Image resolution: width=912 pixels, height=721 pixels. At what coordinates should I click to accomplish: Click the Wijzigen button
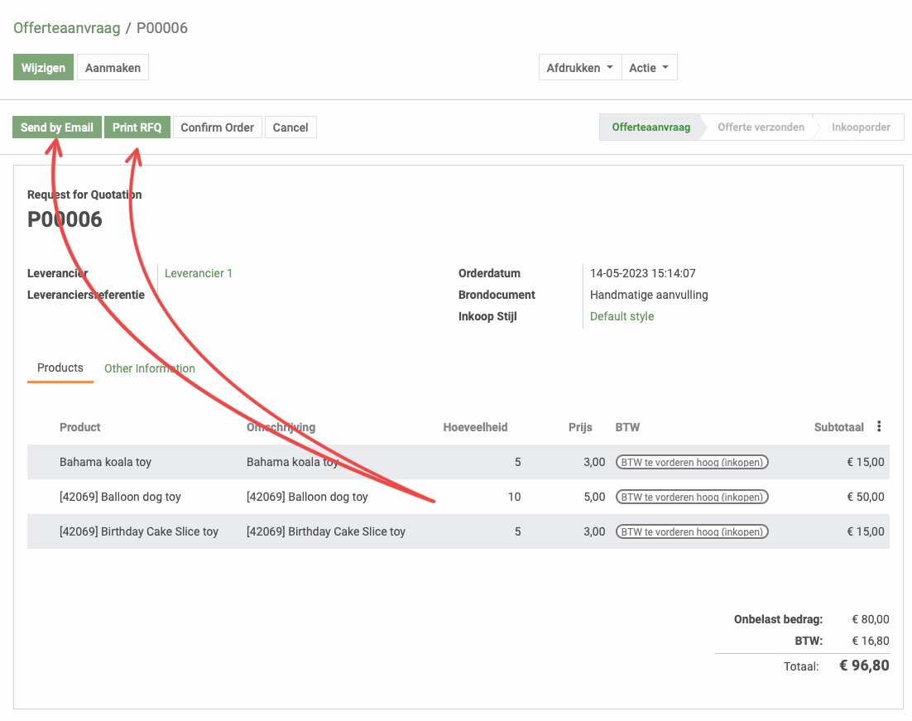[x=44, y=68]
